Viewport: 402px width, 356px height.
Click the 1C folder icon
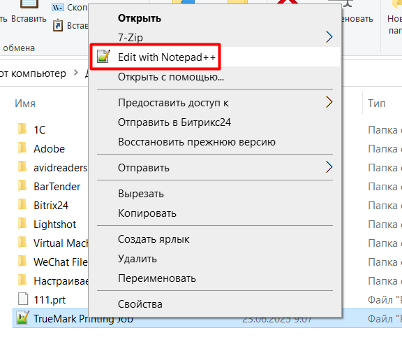[22, 129]
